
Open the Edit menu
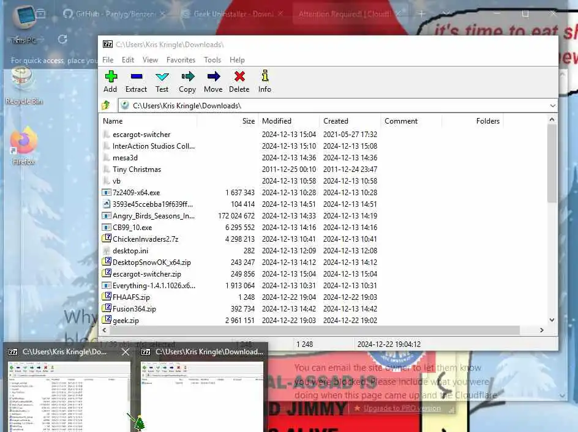[x=128, y=60]
